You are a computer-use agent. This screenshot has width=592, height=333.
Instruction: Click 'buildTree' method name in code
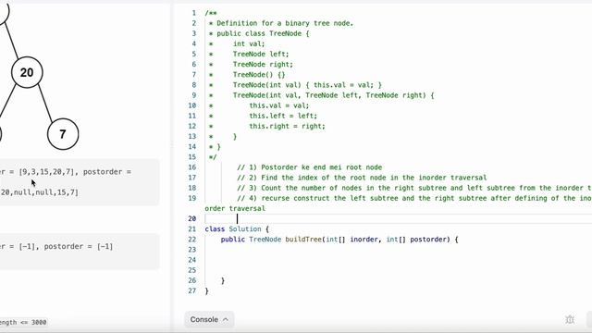303,240
